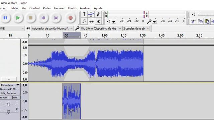Viewport: 214px width, 120px height.
Task: Click the output volume speaker icon
Action: (193, 14)
